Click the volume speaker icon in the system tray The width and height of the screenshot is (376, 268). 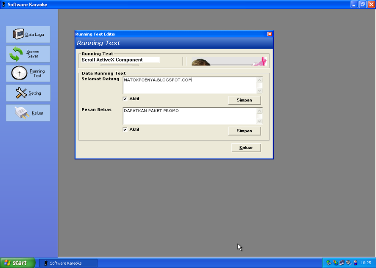tap(349, 263)
